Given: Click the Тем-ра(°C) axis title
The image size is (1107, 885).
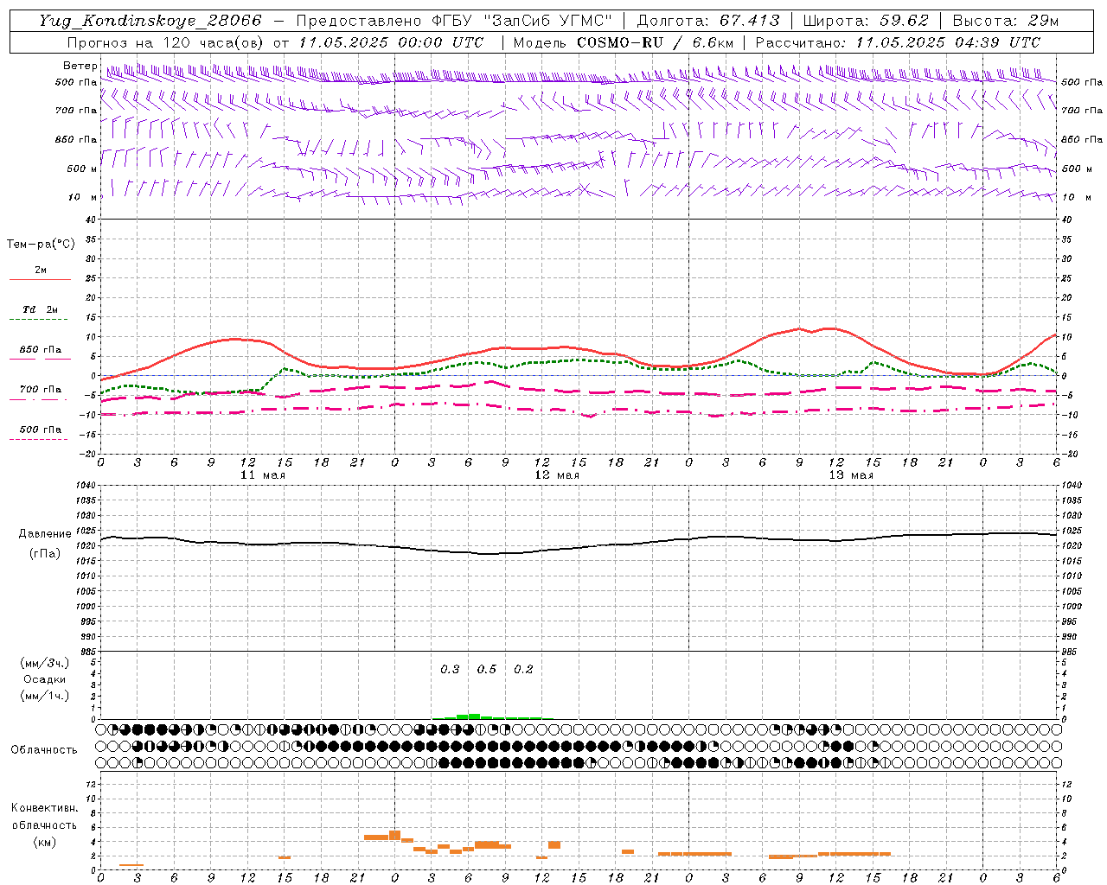Looking at the screenshot, I should click(x=41, y=245).
